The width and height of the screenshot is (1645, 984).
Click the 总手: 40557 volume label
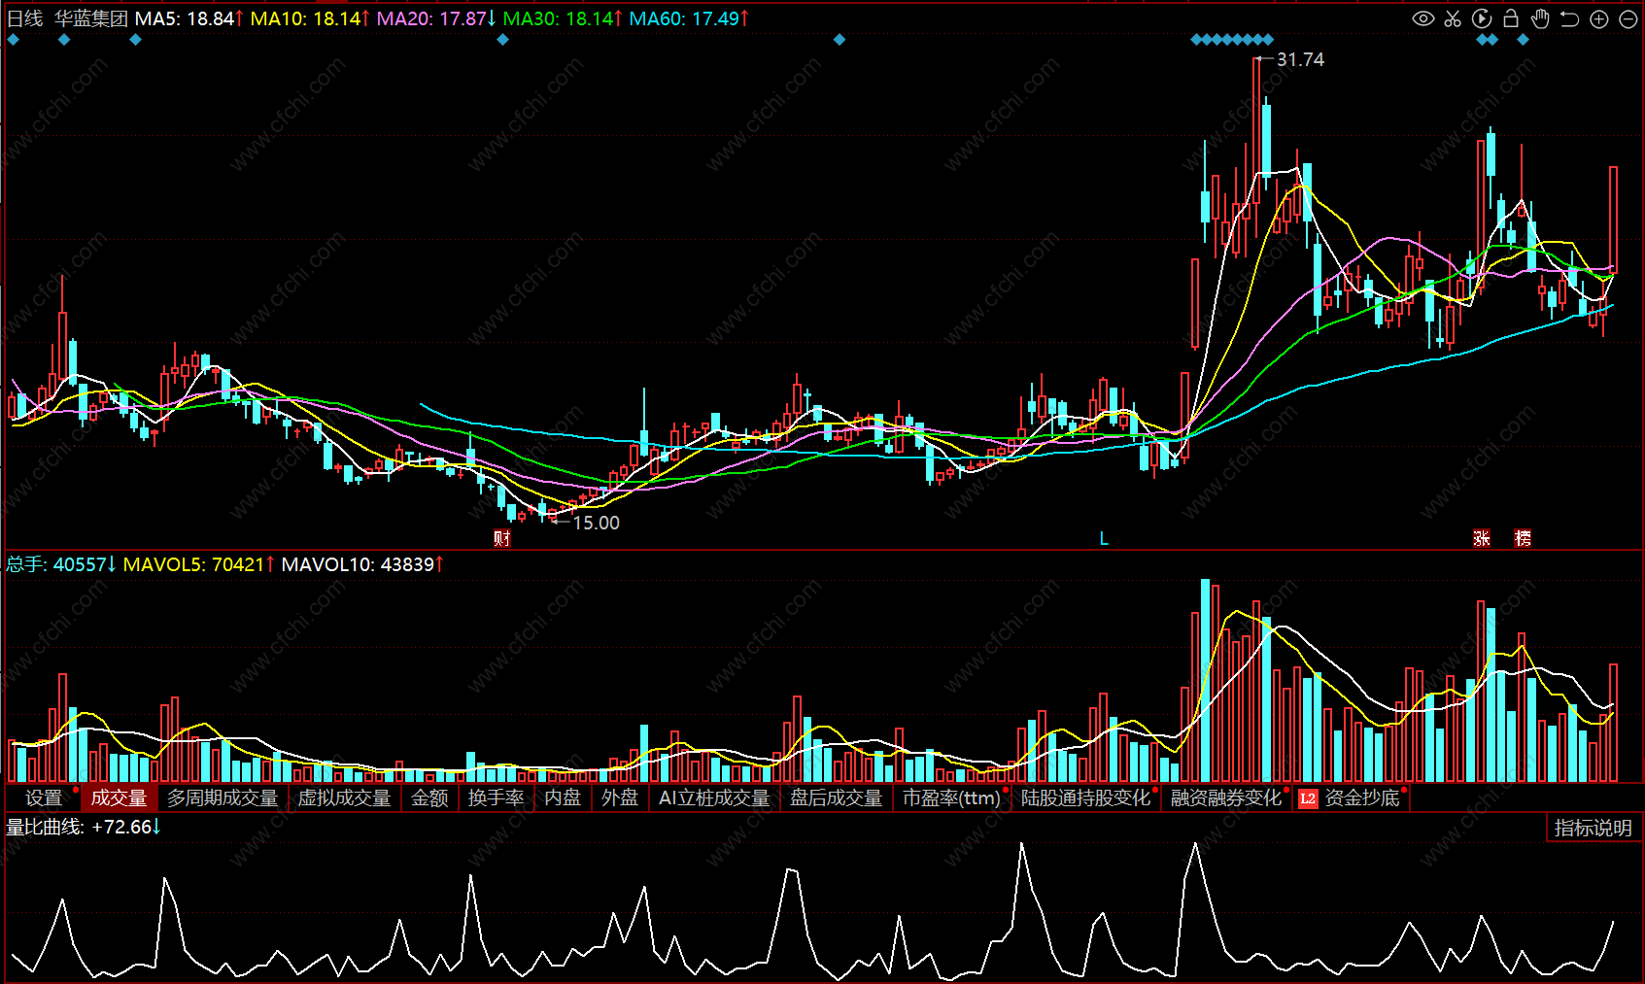[61, 564]
